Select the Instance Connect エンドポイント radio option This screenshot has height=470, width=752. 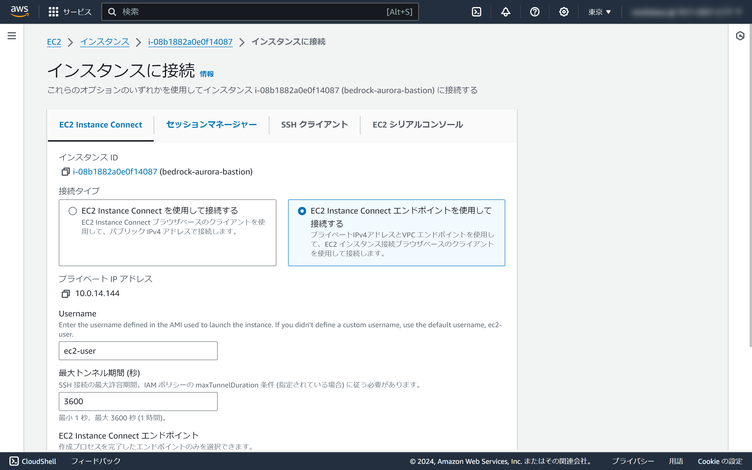[302, 211]
